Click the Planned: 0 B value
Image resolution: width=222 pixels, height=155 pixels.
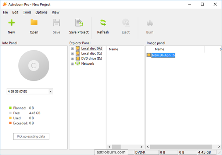[32, 108]
